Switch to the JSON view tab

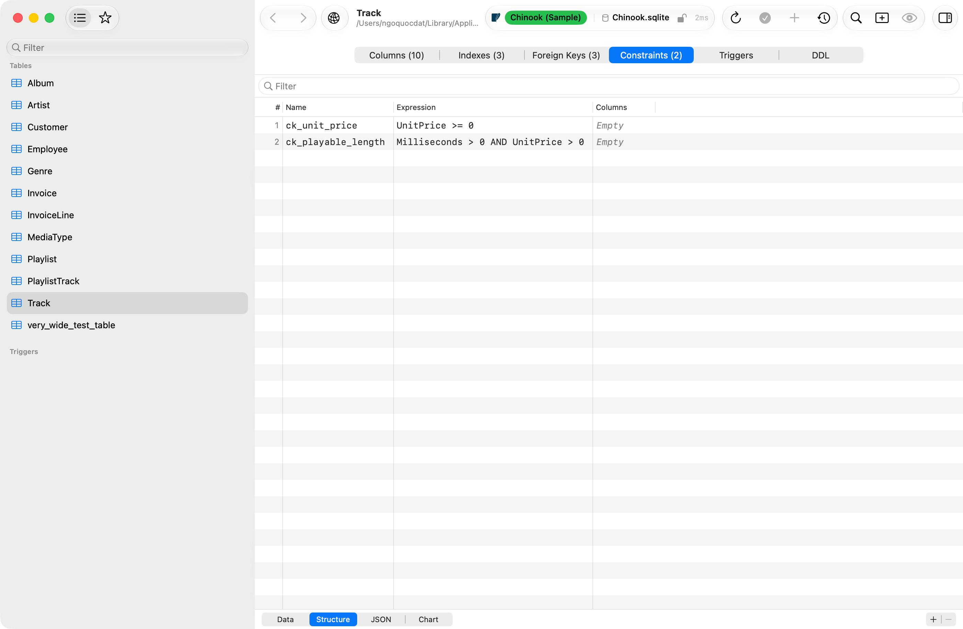pyautogui.click(x=381, y=620)
